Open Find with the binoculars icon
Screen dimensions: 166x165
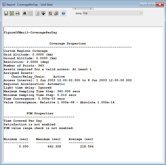[x=25, y=14]
